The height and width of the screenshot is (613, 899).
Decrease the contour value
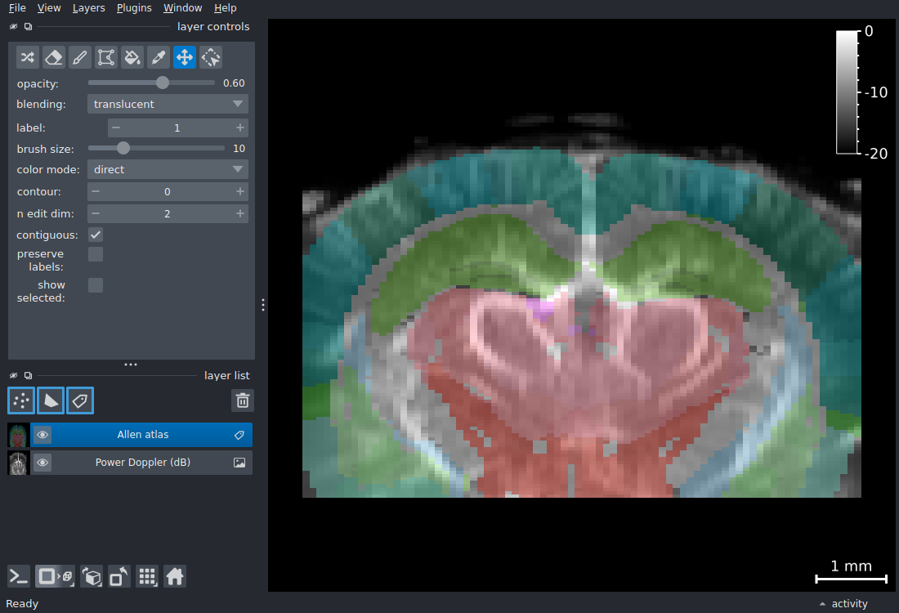[x=96, y=191]
